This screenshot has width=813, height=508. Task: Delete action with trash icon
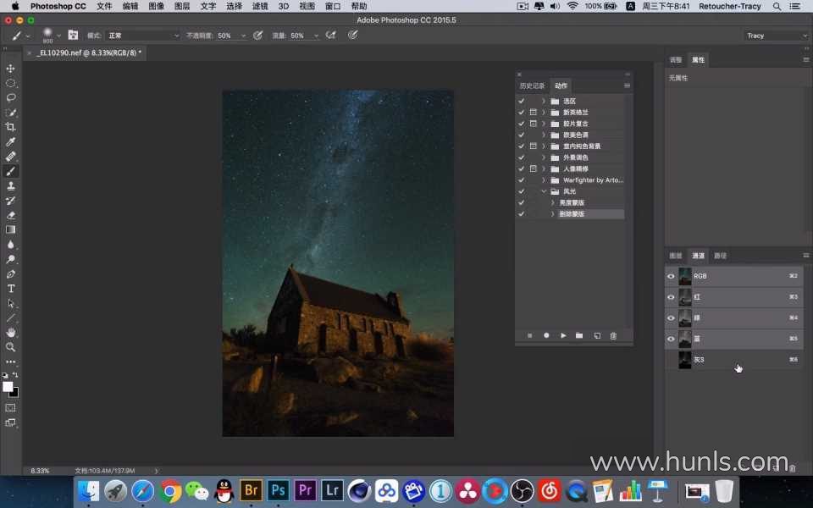613,335
